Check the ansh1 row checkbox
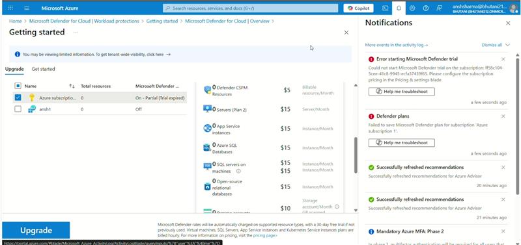 pyautogui.click(x=18, y=109)
